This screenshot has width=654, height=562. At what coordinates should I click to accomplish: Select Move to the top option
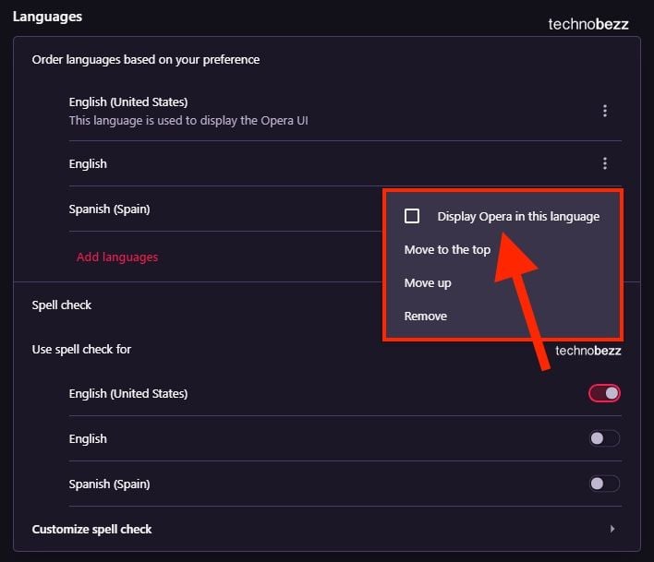(x=447, y=249)
